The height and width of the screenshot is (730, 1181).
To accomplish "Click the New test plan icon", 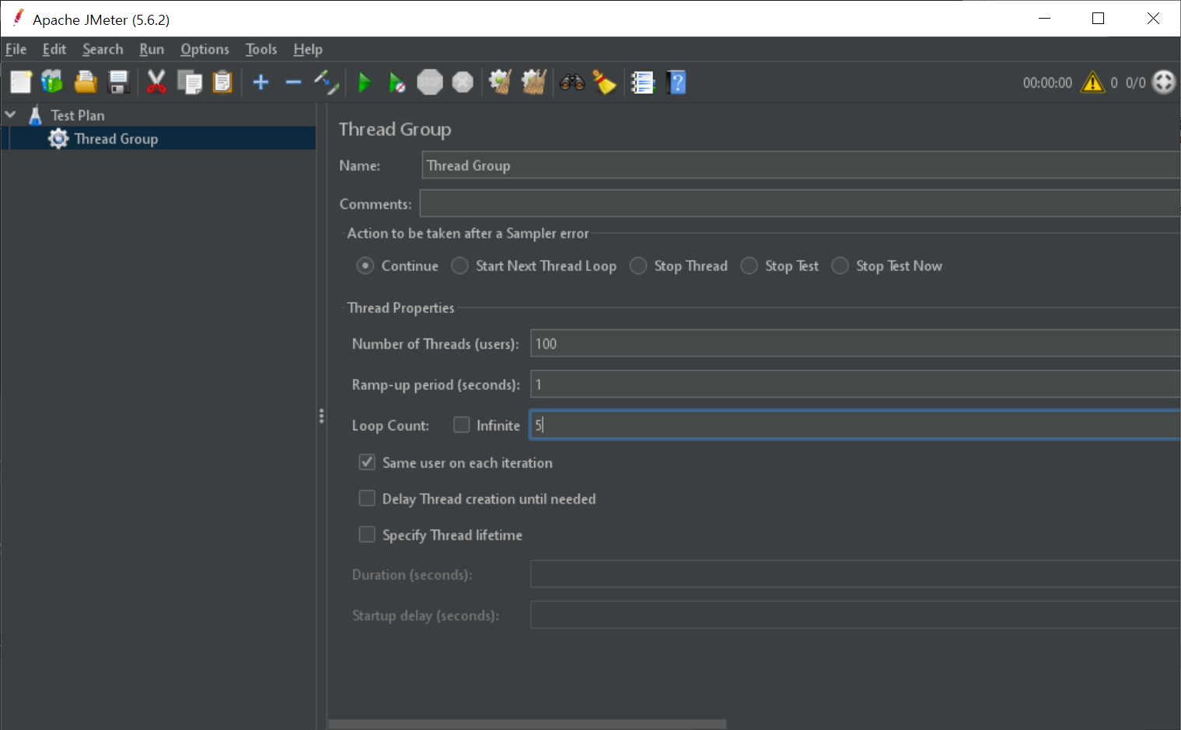I will [x=21, y=82].
